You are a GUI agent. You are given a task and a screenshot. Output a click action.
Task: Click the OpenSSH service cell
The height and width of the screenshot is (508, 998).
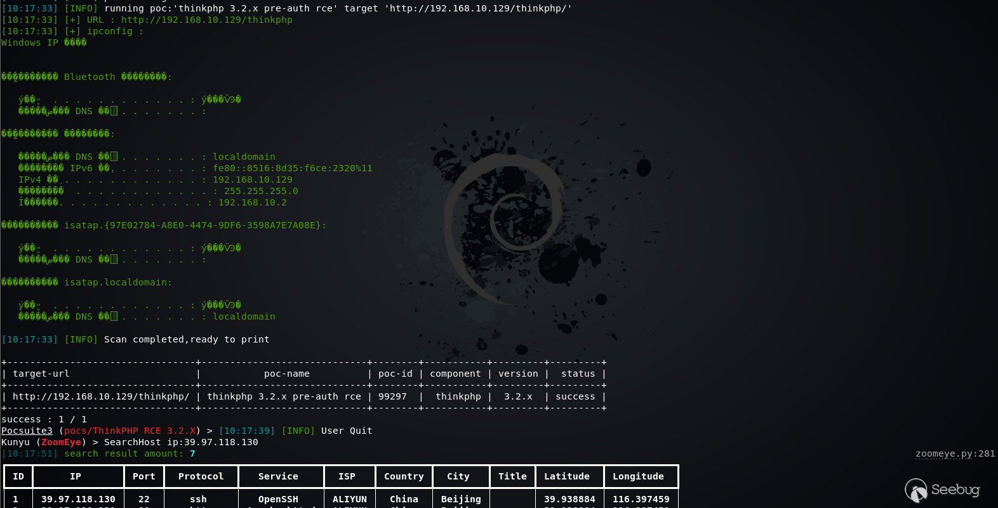pos(278,499)
